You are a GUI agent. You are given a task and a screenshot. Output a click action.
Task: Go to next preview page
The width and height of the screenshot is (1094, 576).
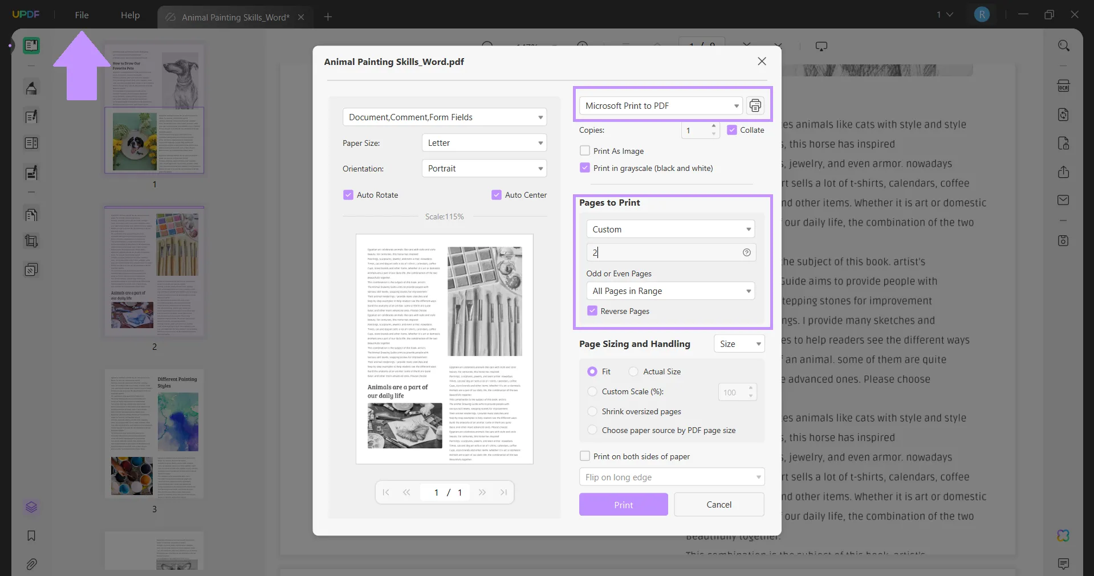pos(482,492)
